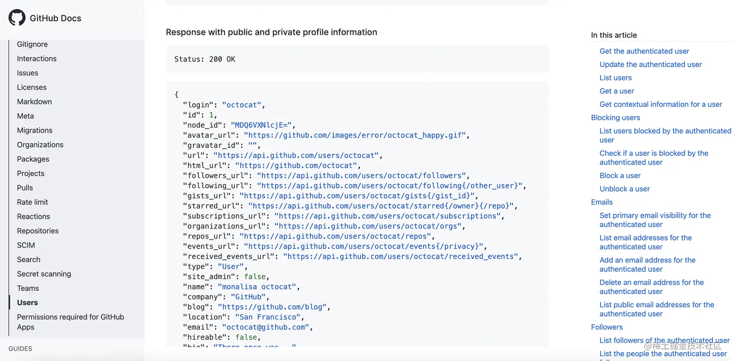Jump to Block a user
Screen dimensions: 732x361
pyautogui.click(x=620, y=176)
